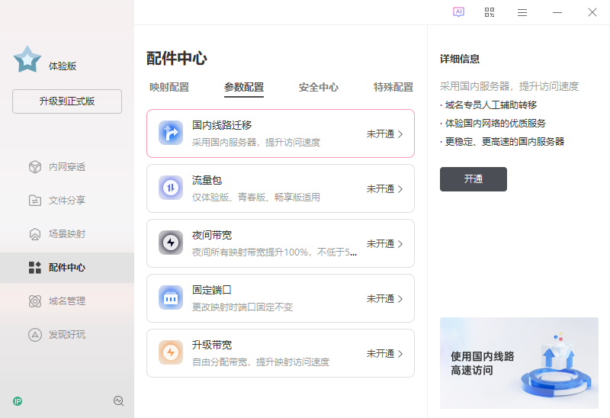This screenshot has height=418, width=610.
Task: Click the 固定端口 icon
Action: coord(171,298)
